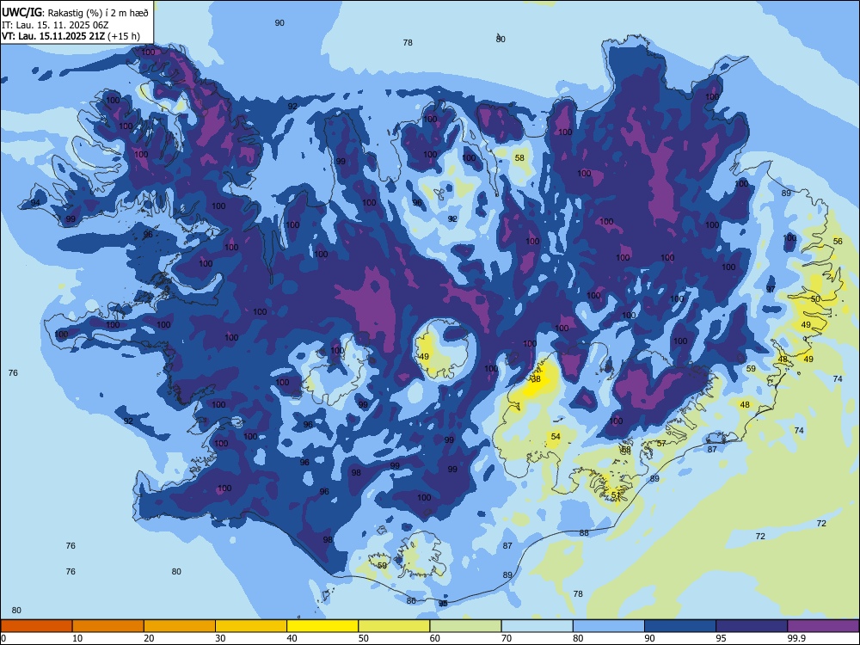
Task: Click the '20' tick label in the legend
Action: coord(149,638)
